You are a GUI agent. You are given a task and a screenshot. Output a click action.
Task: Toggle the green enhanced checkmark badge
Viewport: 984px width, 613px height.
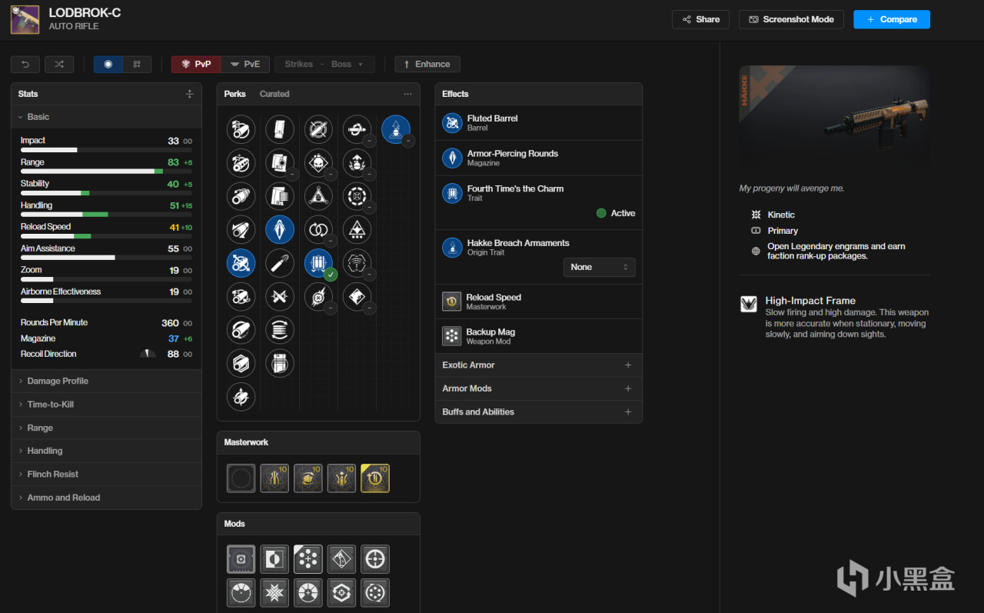[331, 275]
